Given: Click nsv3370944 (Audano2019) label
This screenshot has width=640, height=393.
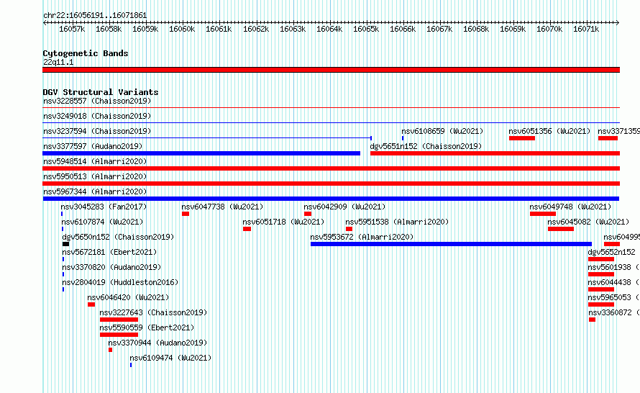Looking at the screenshot, I should (x=158, y=343).
